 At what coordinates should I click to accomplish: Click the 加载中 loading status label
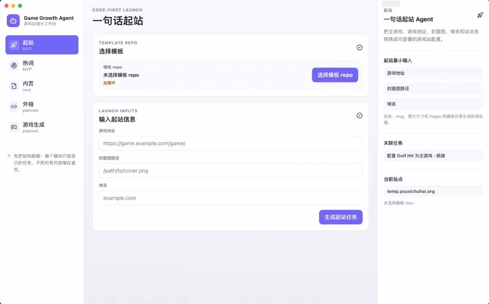[x=110, y=83]
